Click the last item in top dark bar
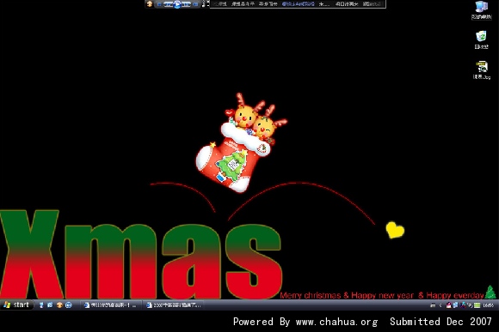 pos(372,4)
